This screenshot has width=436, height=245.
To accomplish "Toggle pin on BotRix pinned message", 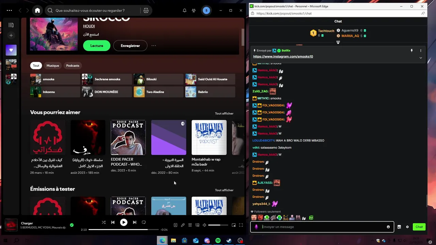I will pyautogui.click(x=411, y=51).
